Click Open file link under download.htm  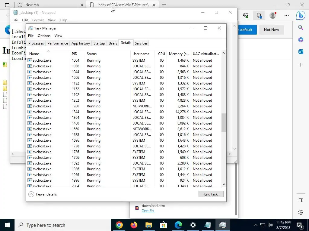click(148, 210)
